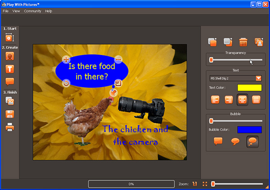Select left text alignment
The image size is (270, 190).
click(215, 99)
